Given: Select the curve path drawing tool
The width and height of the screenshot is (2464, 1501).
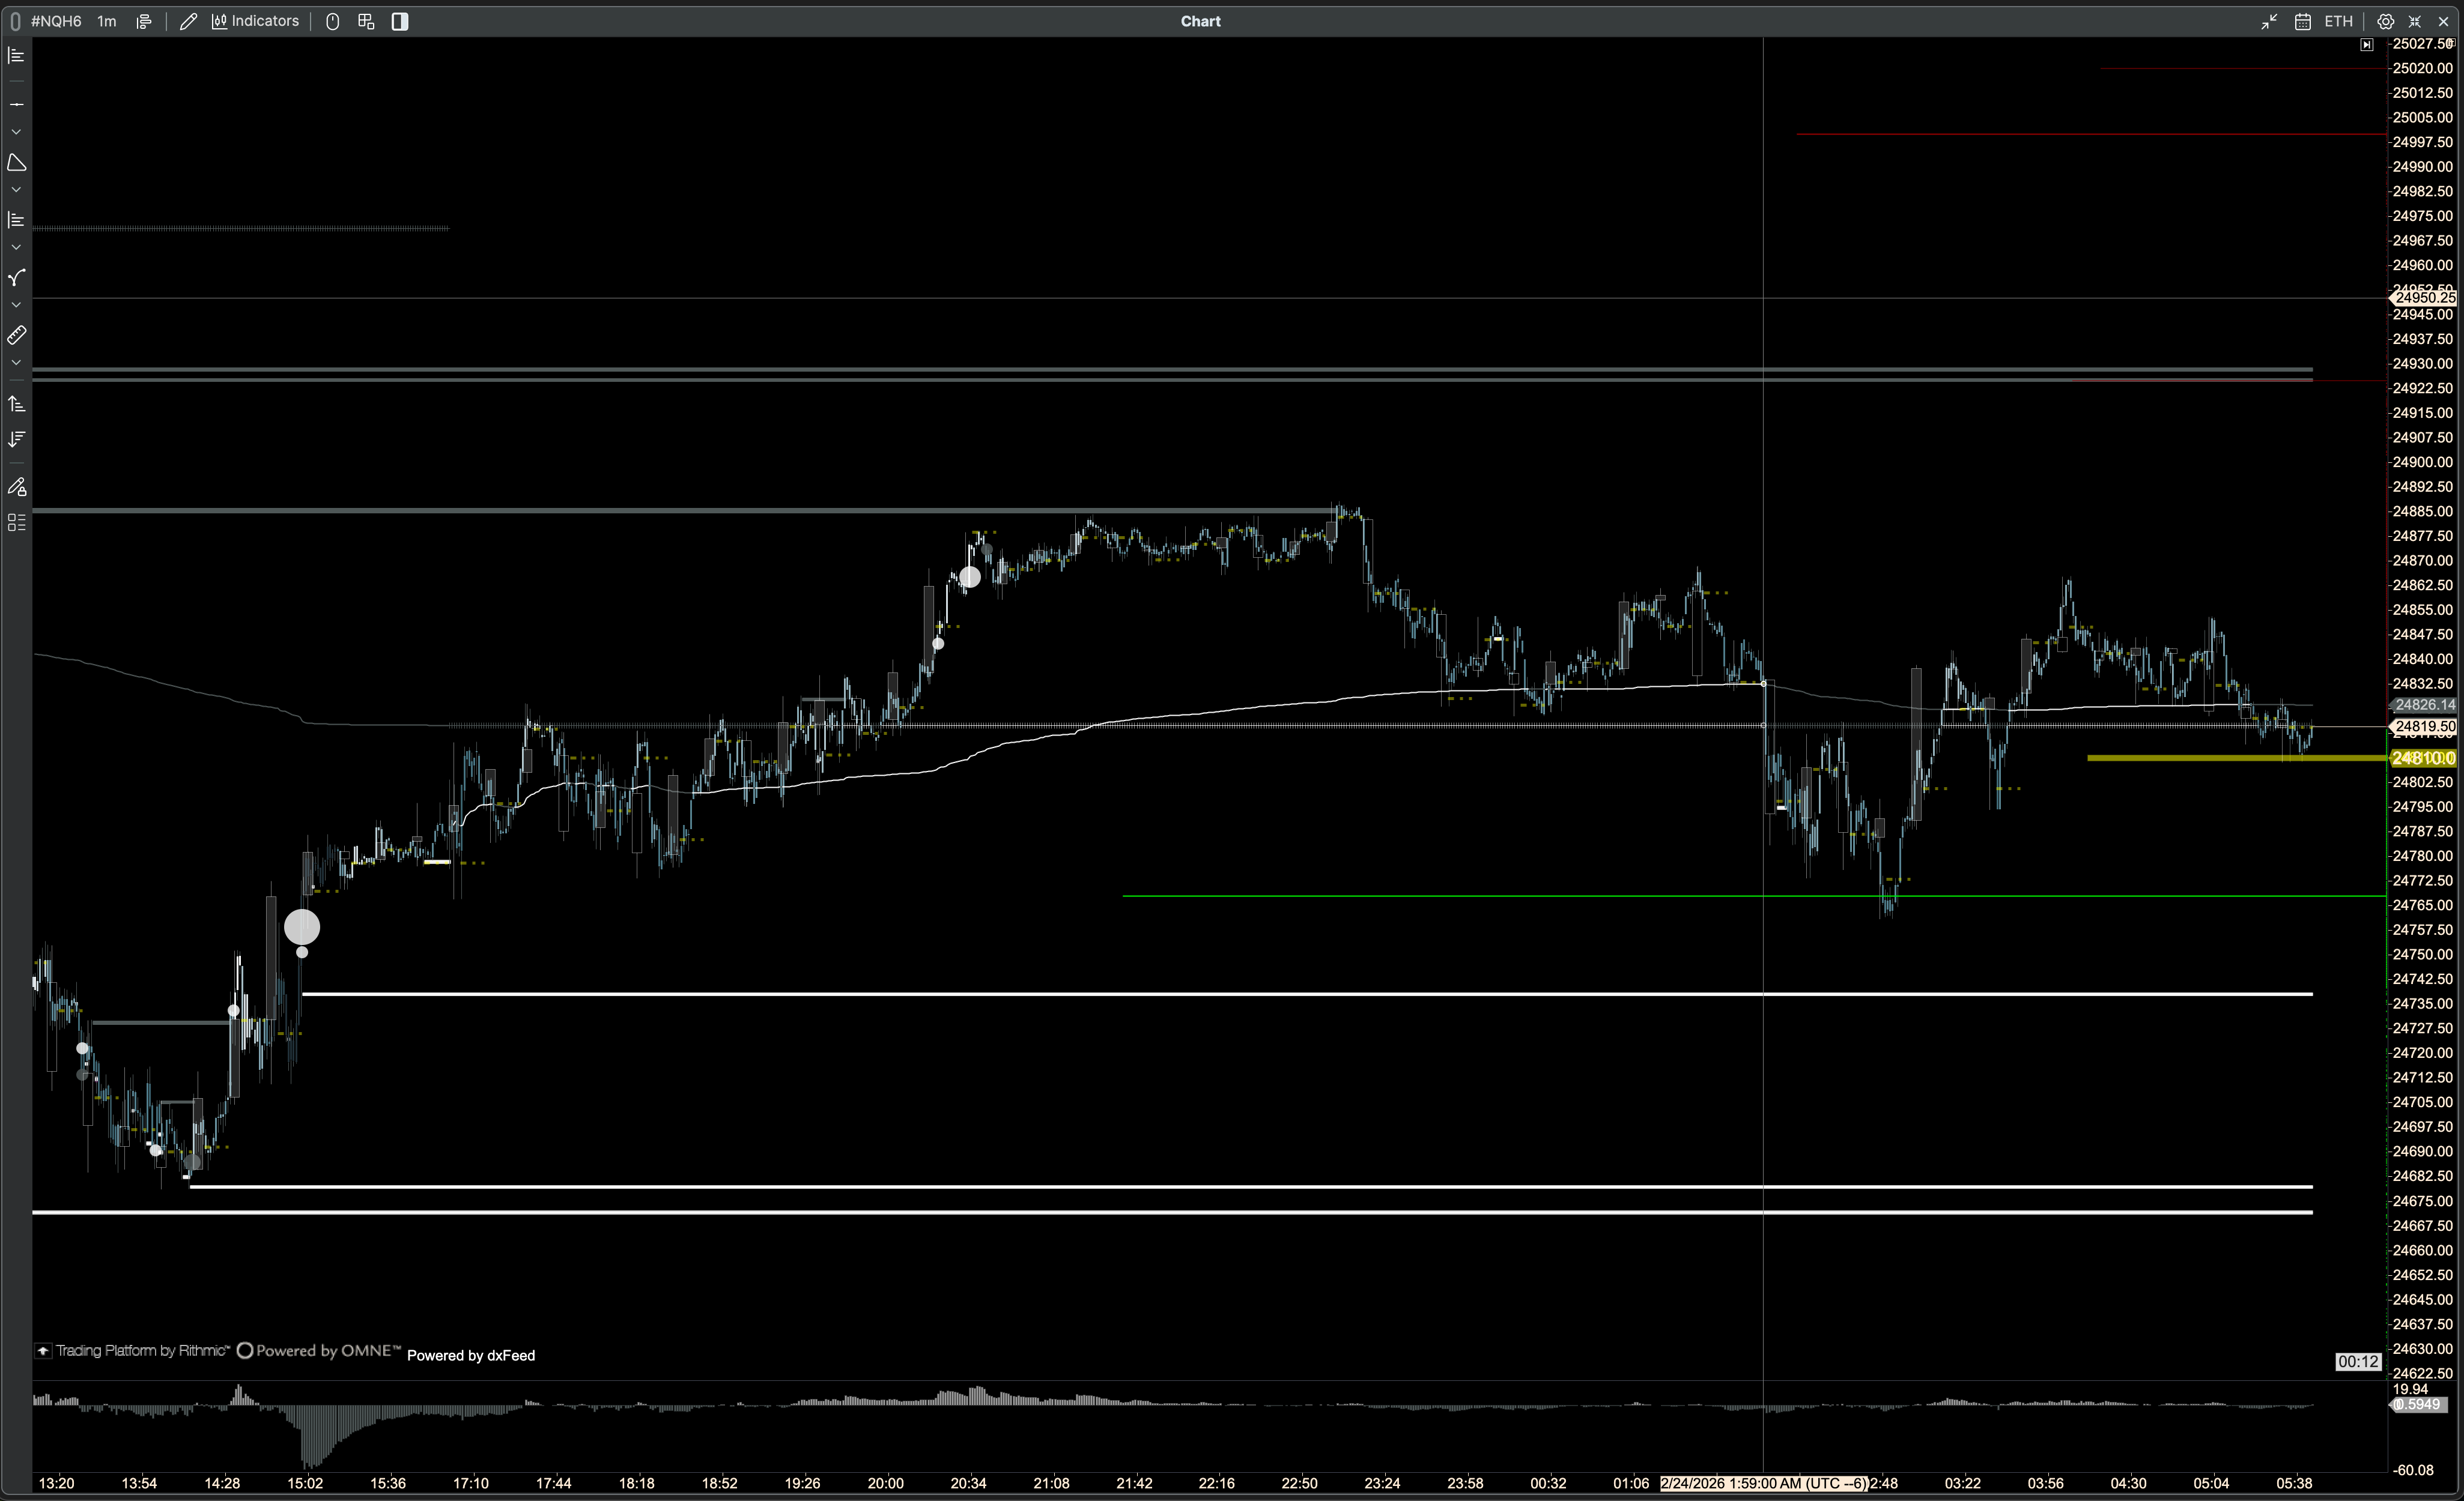Looking at the screenshot, I should (x=16, y=278).
